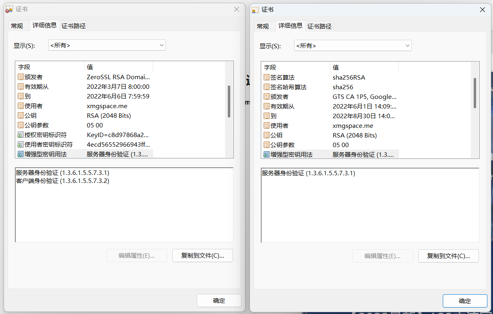Screen dimensions: 493x314
Task: Click 复制到文件 button in right window
Action: point(448,256)
